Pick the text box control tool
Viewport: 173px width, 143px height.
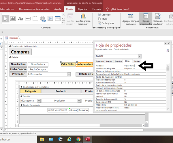click(x=13, y=19)
